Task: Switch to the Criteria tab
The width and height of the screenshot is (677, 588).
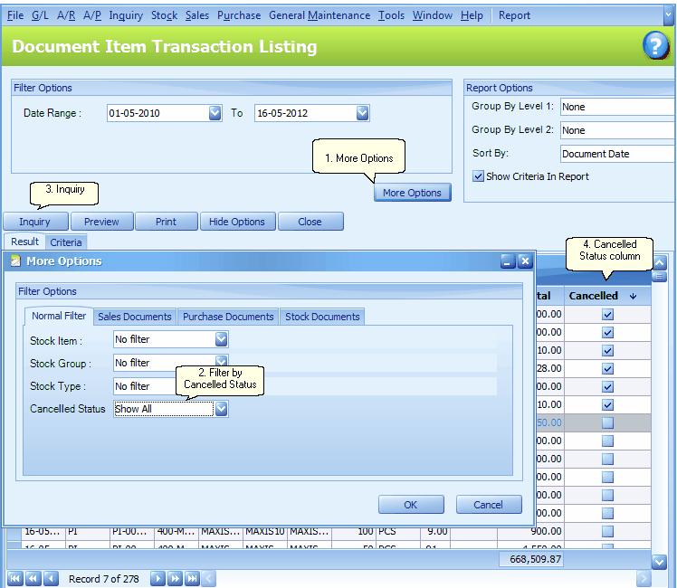Action: [66, 242]
